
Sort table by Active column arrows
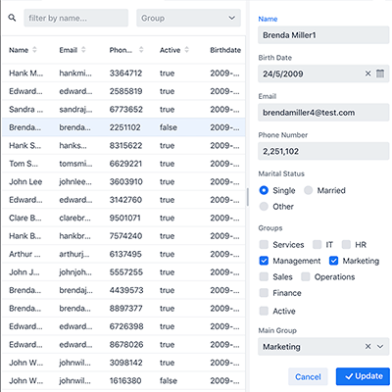pos(187,50)
